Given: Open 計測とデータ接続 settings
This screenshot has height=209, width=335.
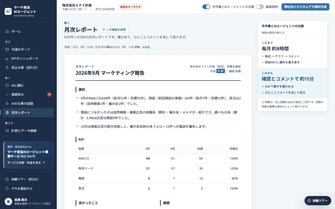Looking at the screenshot, I should coord(28,131).
